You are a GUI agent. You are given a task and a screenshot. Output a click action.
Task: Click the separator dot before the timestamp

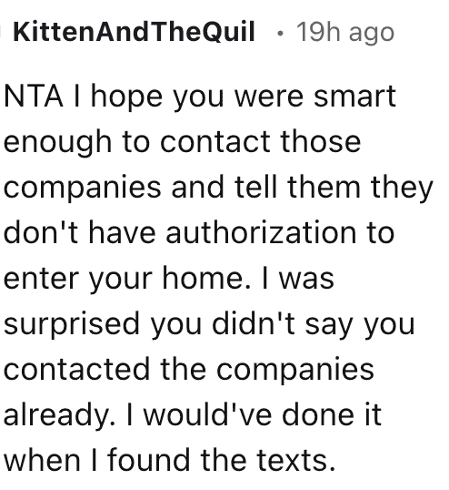point(280,33)
